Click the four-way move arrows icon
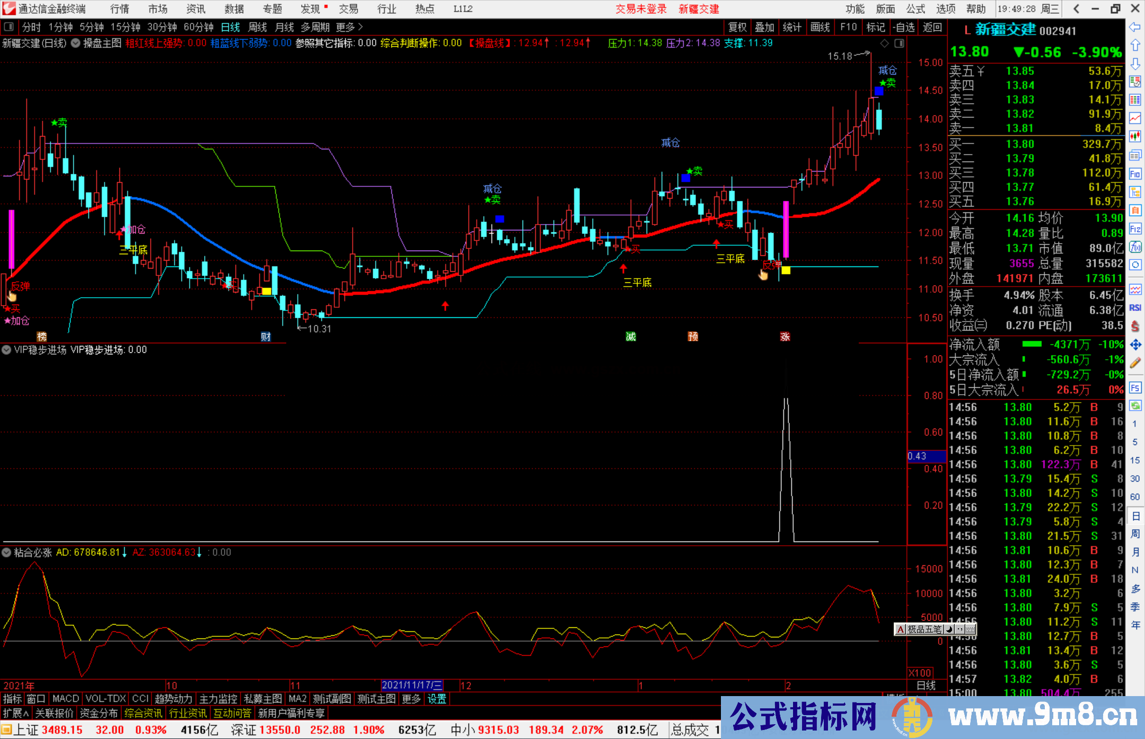This screenshot has height=739, width=1145. (1135, 345)
